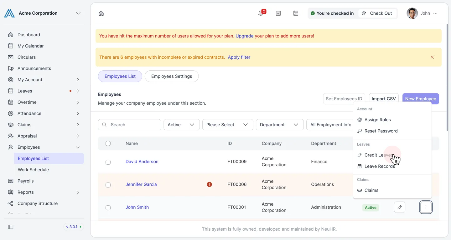Click the Import CSV button

tap(384, 99)
